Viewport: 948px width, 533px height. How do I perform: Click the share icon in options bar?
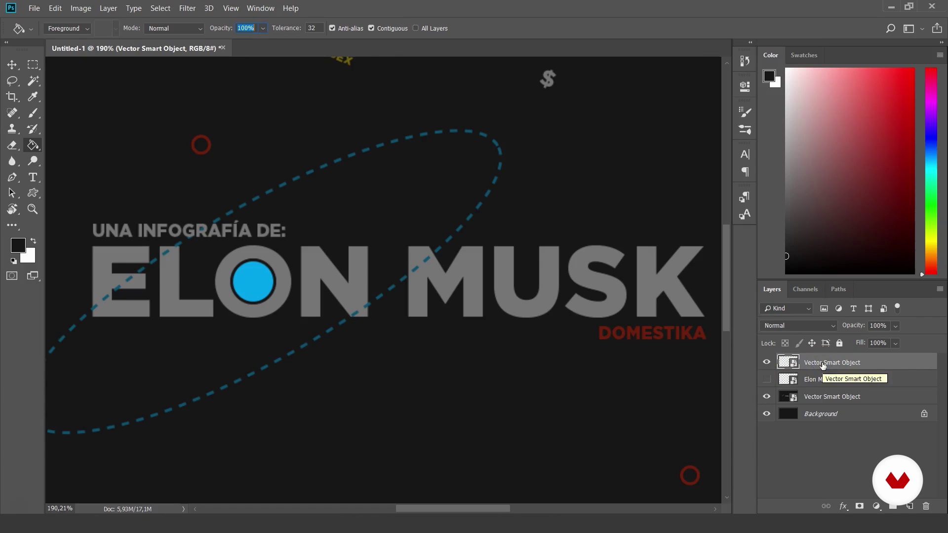pos(937,28)
